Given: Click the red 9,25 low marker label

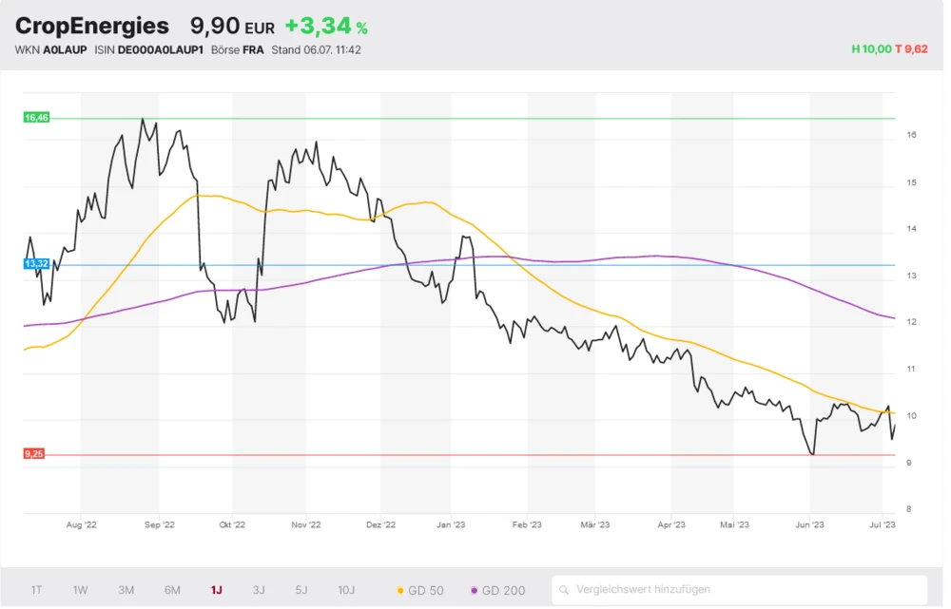Looking at the screenshot, I should pos(34,455).
